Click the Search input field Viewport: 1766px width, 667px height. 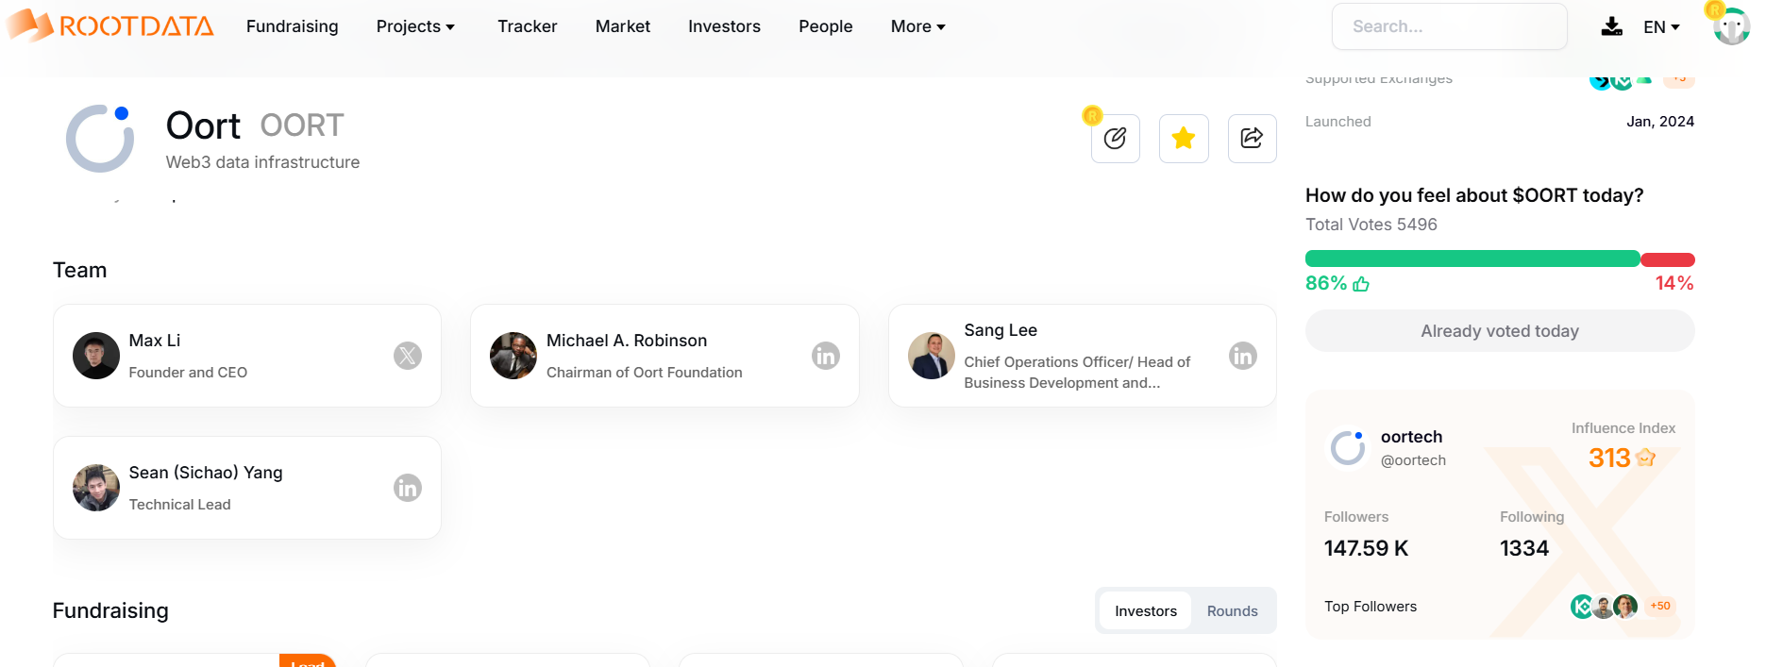tap(1449, 26)
